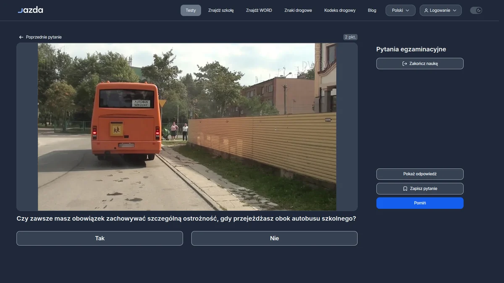Go back via Poprzednie pytanie

[40, 37]
